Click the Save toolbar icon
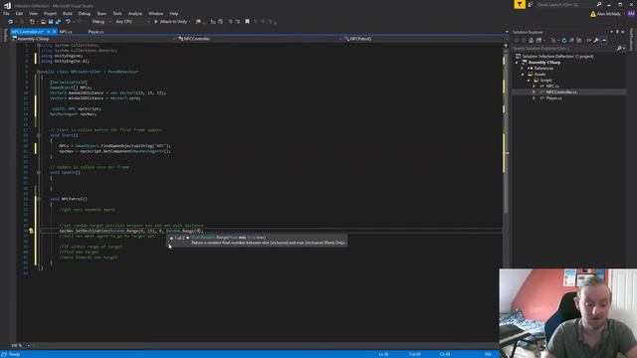Screen dimensions: 637x358 point(51,22)
